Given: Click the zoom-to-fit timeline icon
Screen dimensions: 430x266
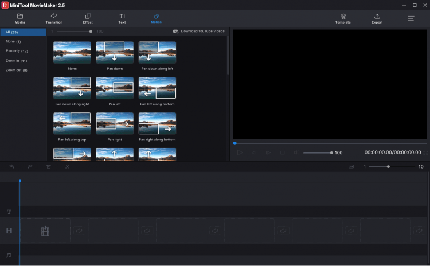Looking at the screenshot, I should (x=351, y=167).
